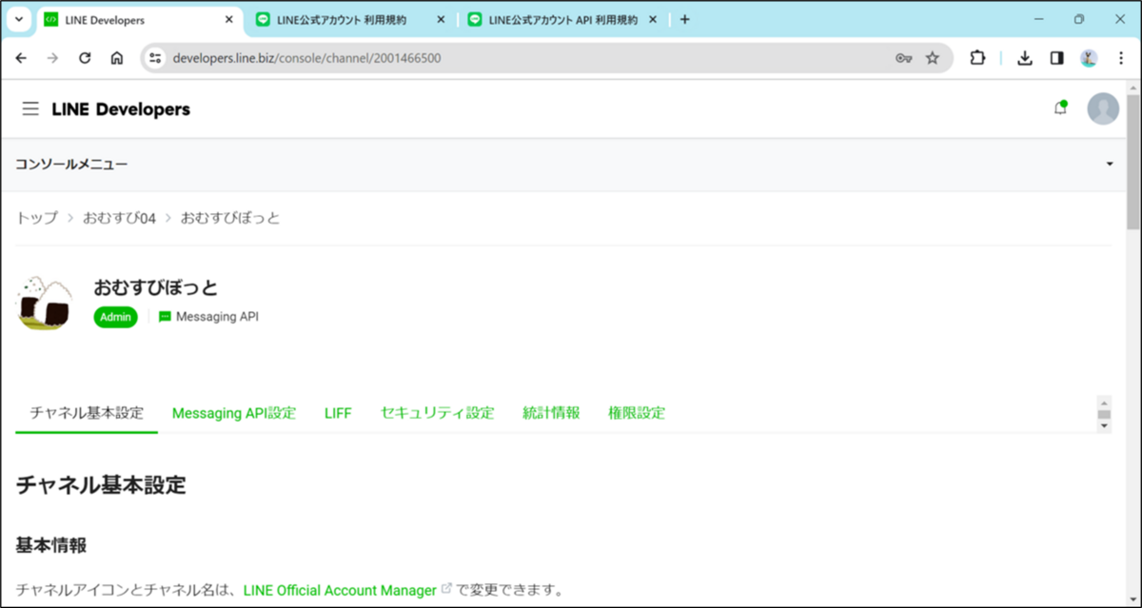Click the 基本情報 section heading
Screen dimensions: 1142x608
51,546
